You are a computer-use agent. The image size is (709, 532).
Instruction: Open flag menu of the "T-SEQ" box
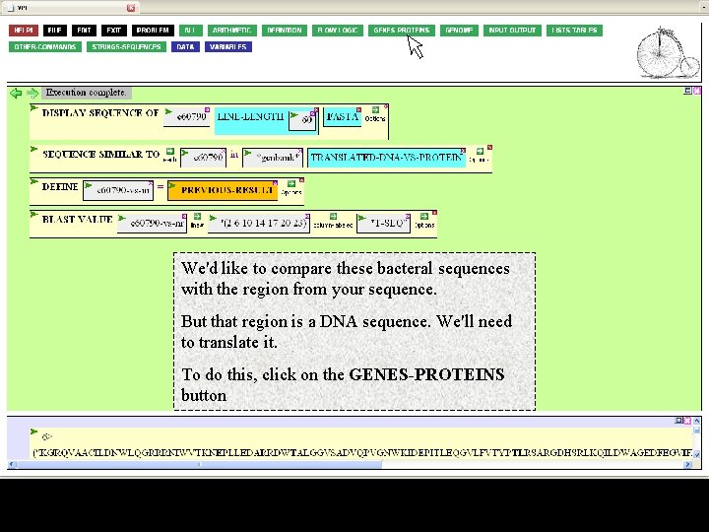361,218
